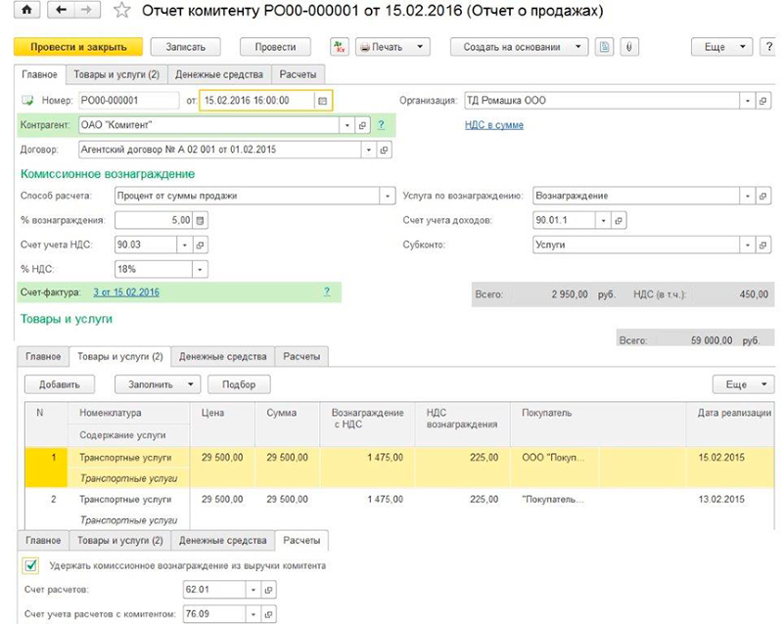783x624 pixels.
Task: Click the Добавить button above the table
Action: (60, 384)
